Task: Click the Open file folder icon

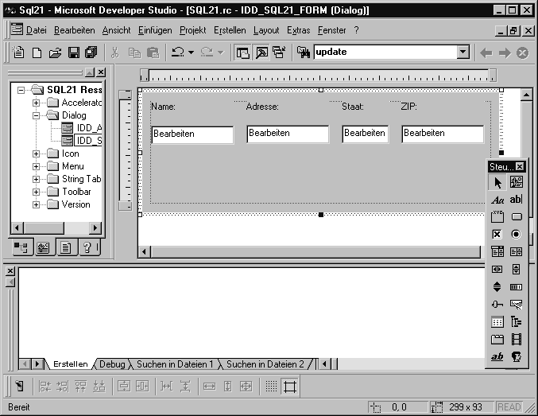Action: click(x=55, y=52)
